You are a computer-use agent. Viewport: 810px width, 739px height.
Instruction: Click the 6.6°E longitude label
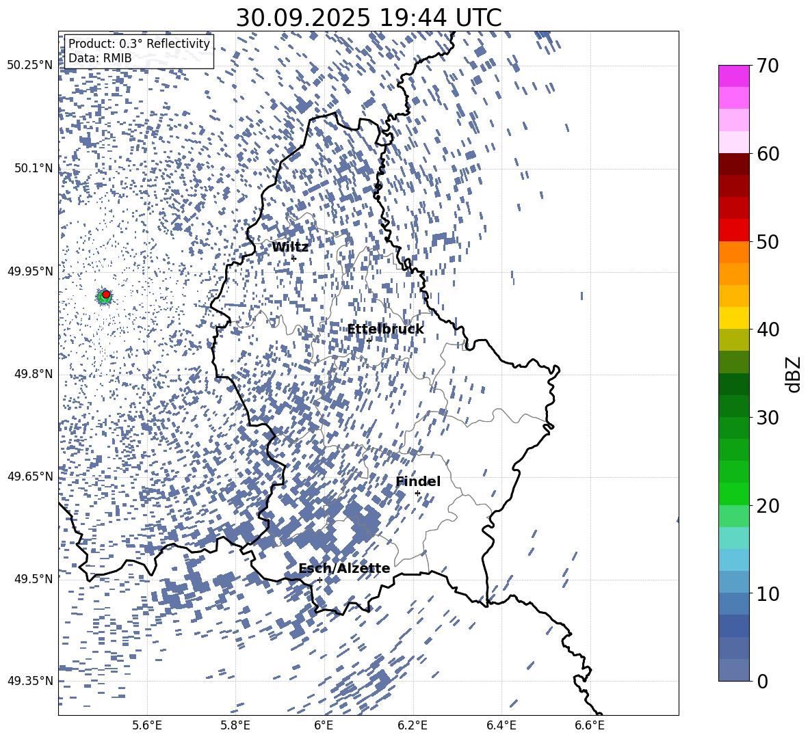[x=590, y=725]
